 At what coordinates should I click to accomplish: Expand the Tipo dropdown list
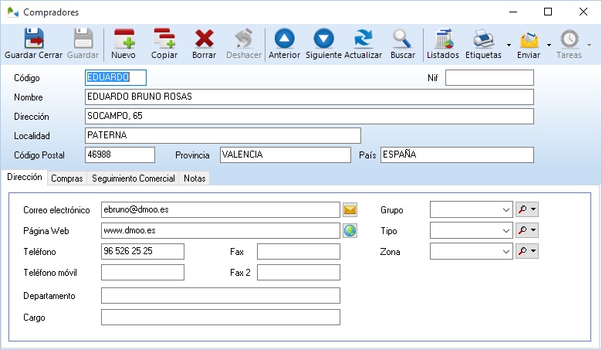506,231
